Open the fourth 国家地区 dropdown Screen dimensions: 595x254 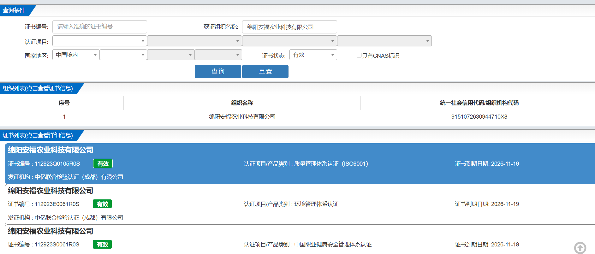(218, 55)
